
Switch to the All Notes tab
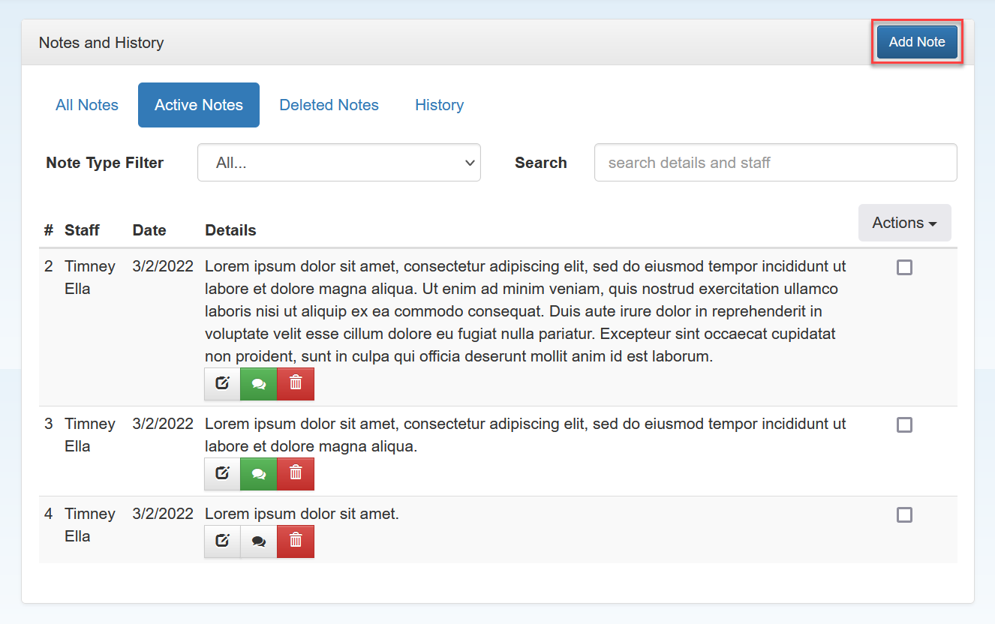(x=87, y=105)
